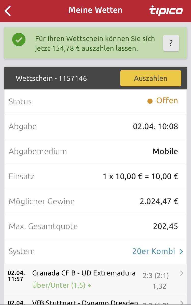Click the Möglicher Gewinn amount 2.024,47 €

coord(159,202)
